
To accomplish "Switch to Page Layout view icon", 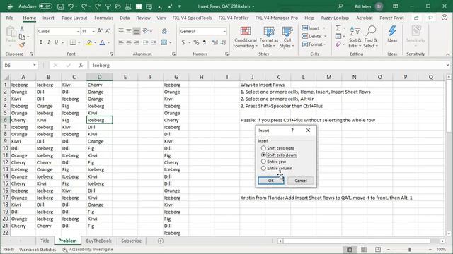I will point(364,249).
